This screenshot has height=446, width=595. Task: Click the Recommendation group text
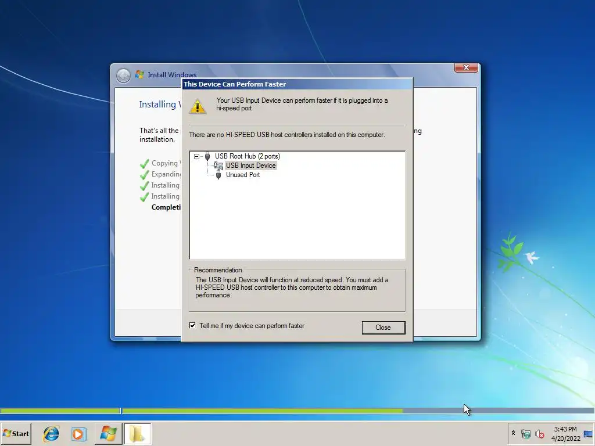[x=292, y=287]
